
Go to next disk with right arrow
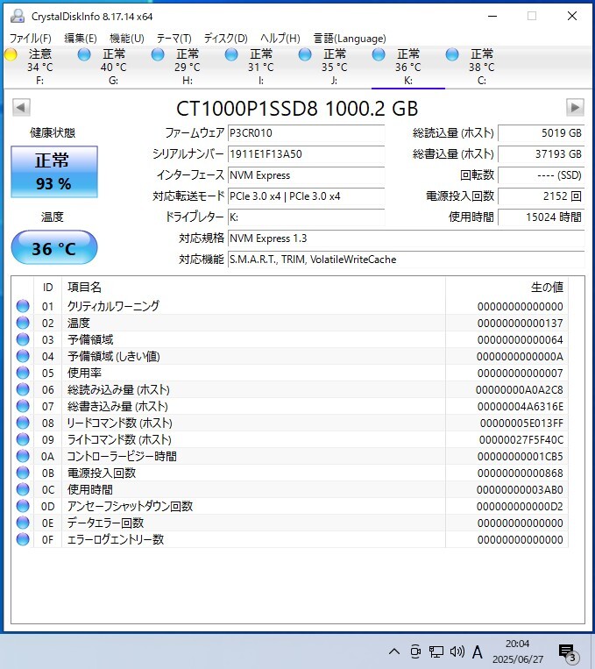pyautogui.click(x=575, y=107)
